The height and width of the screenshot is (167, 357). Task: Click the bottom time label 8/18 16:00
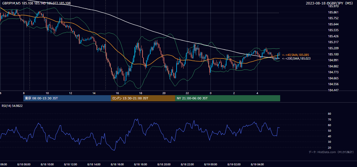[117, 164]
